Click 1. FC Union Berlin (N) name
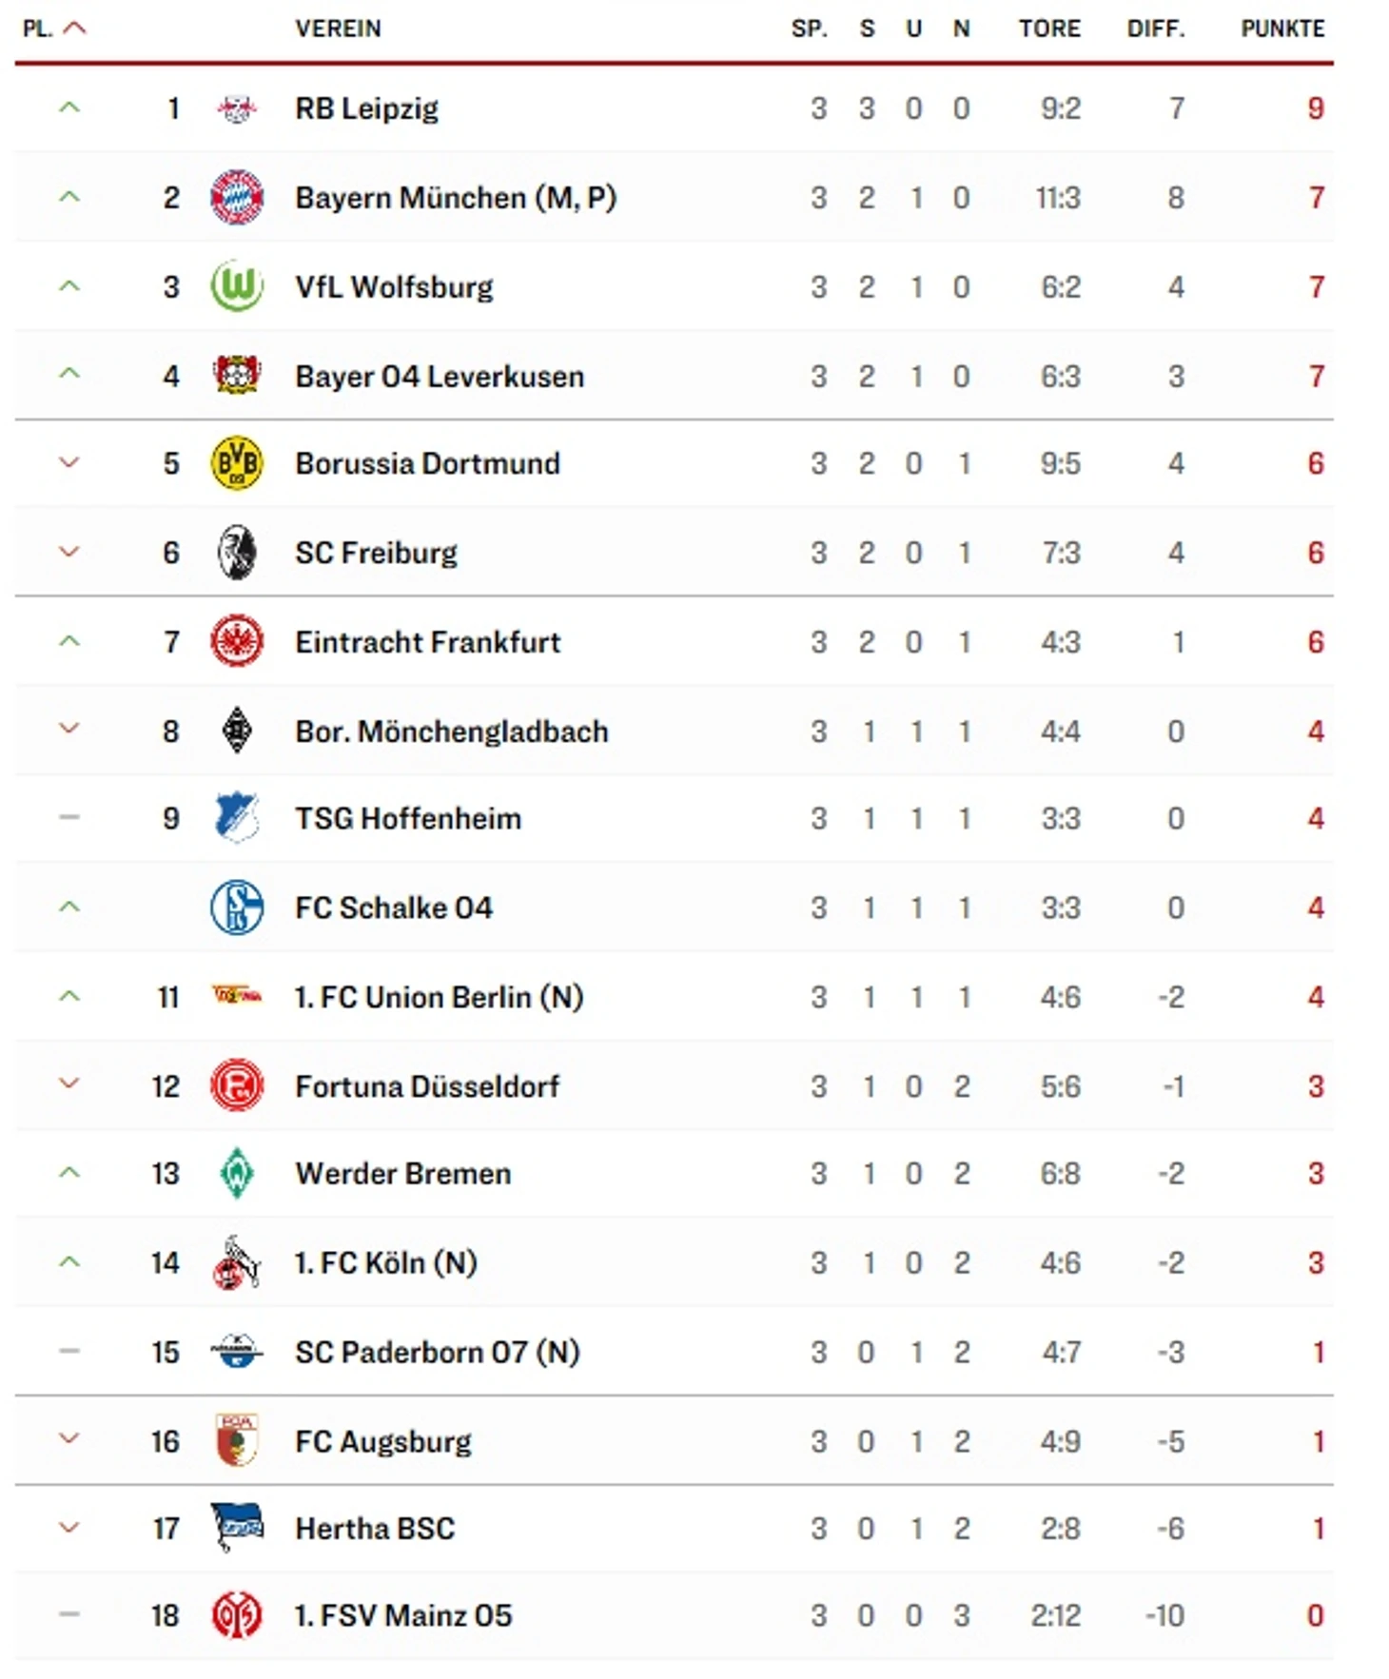Screen dimensions: 1389x1679 tap(439, 997)
